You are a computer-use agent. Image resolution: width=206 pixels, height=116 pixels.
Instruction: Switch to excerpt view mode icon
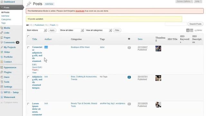(x=192, y=30)
